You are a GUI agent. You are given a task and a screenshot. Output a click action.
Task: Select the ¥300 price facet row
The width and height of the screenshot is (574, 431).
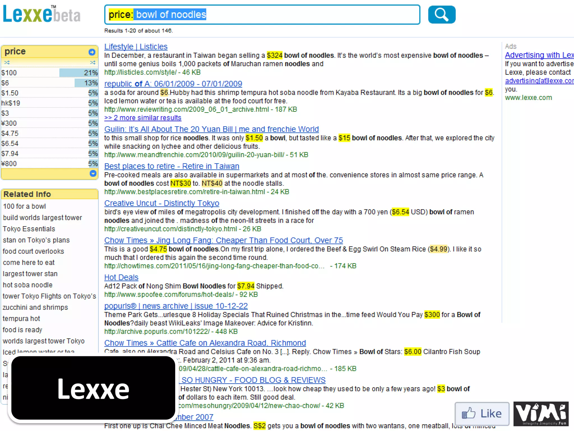coord(50,123)
